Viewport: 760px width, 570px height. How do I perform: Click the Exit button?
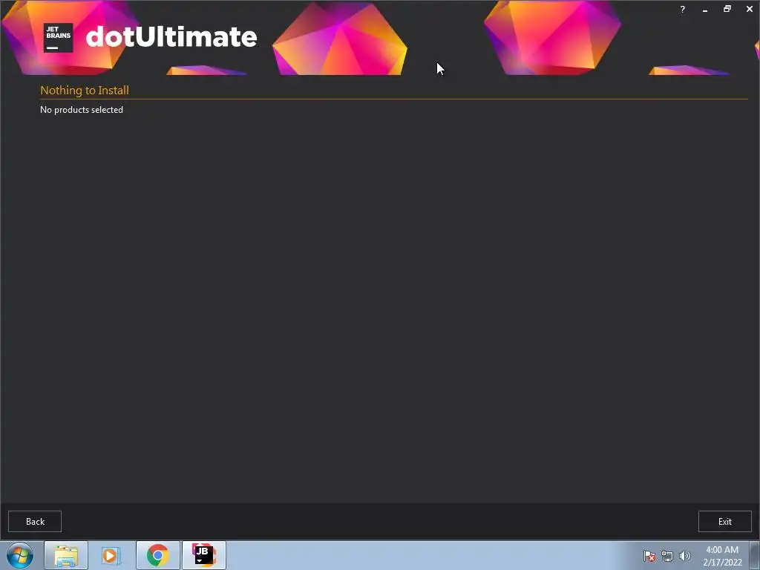[724, 522]
